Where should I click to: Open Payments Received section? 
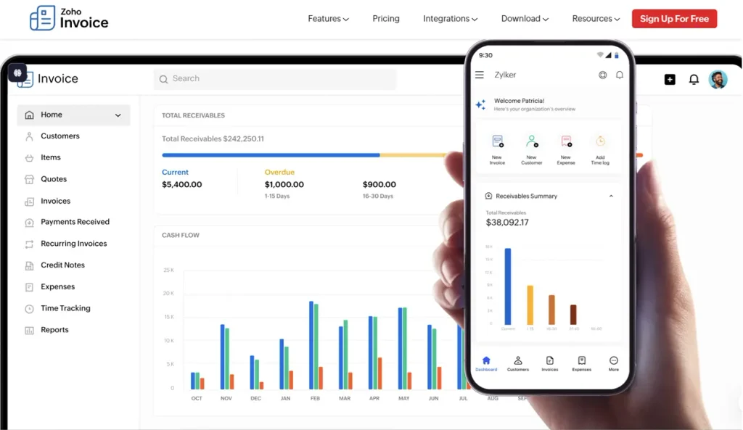(x=75, y=222)
